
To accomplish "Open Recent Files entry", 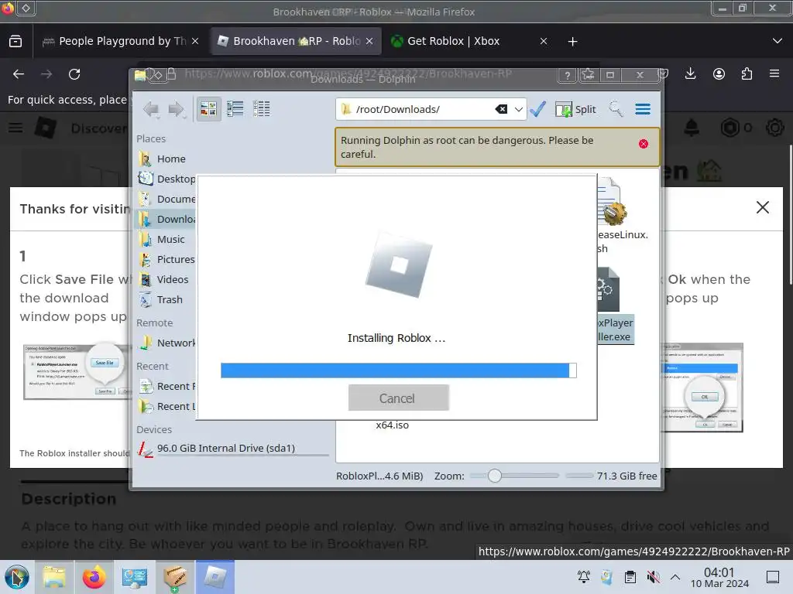I will [x=166, y=387].
